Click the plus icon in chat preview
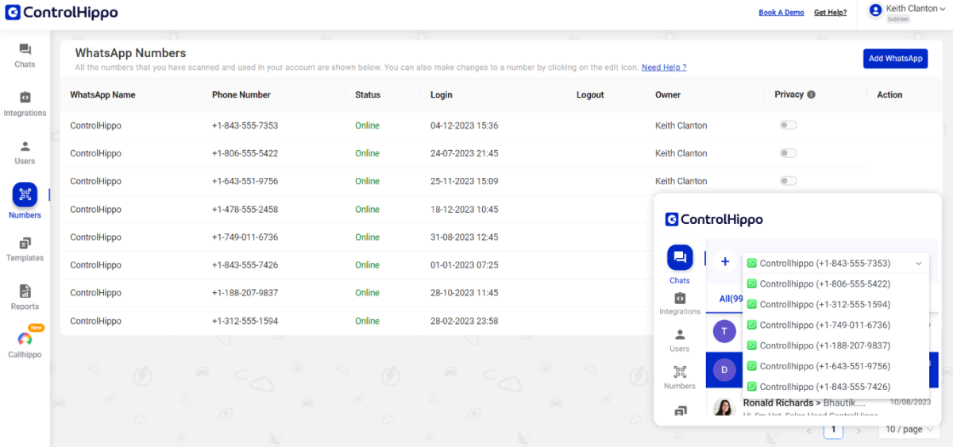 [724, 262]
